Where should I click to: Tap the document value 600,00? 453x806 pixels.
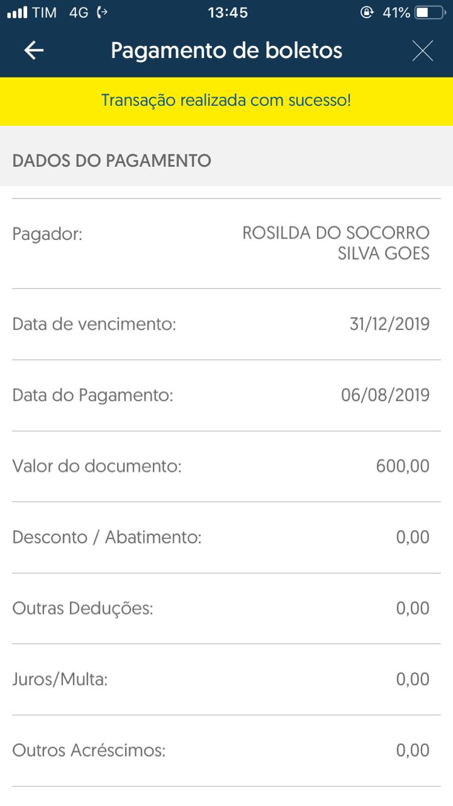(403, 467)
